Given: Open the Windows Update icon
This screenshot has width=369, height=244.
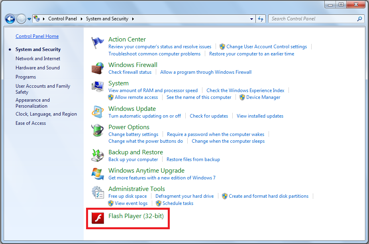Looking at the screenshot, I should (x=97, y=112).
